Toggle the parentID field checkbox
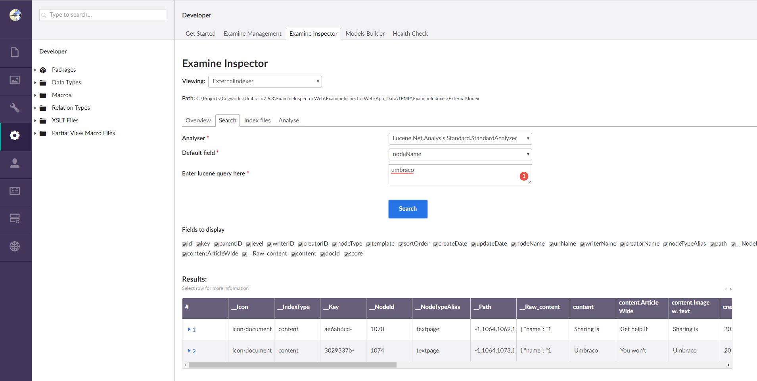757x381 pixels. coord(217,244)
